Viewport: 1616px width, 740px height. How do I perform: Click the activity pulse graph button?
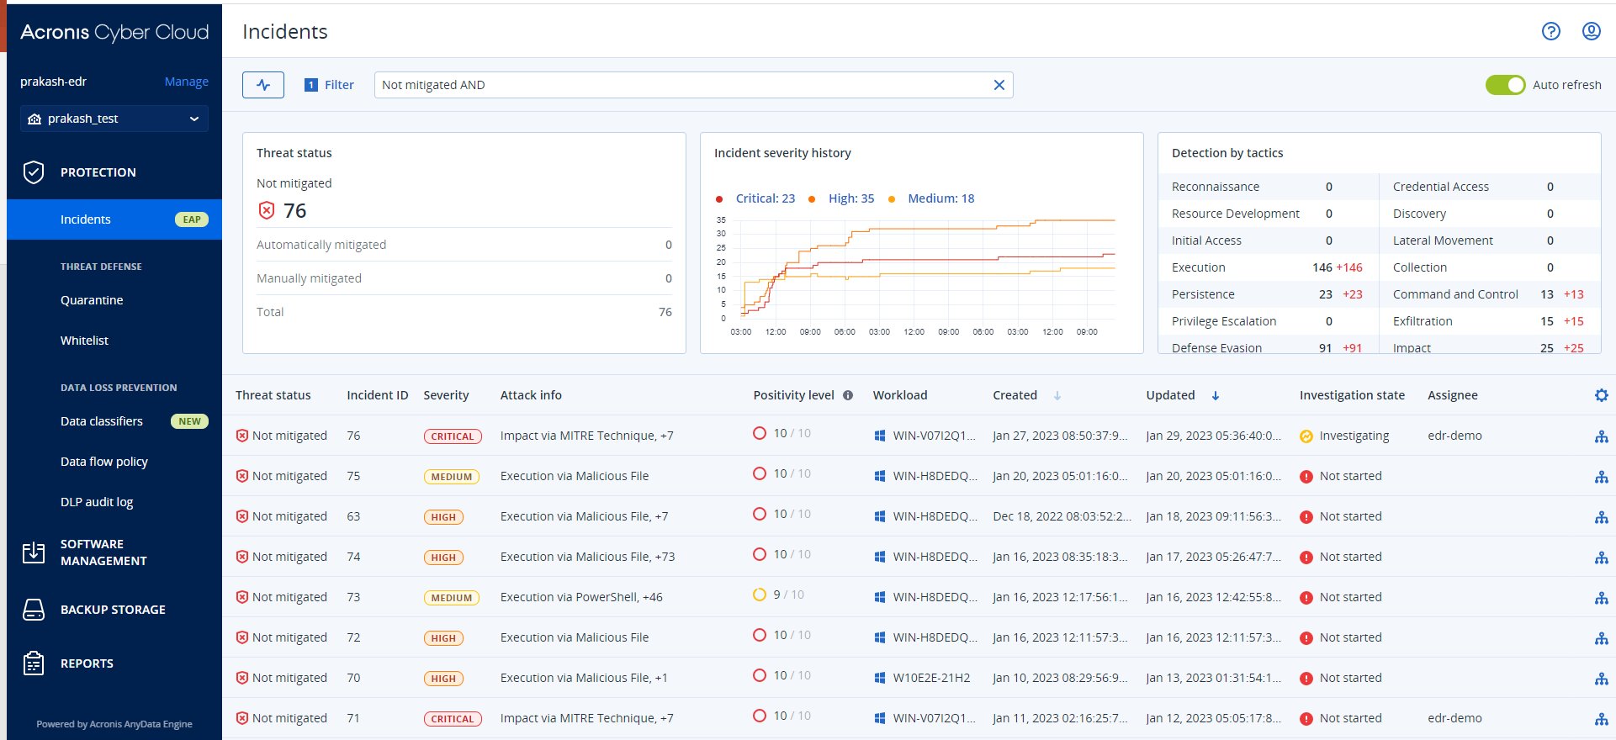(x=263, y=85)
